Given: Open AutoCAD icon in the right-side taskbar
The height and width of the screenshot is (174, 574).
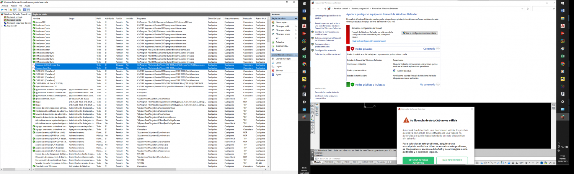Looking at the screenshot, I should [563, 26].
